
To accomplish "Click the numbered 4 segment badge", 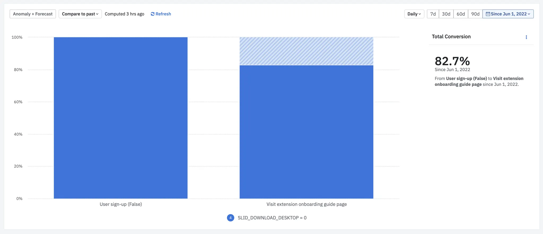I will [x=230, y=218].
